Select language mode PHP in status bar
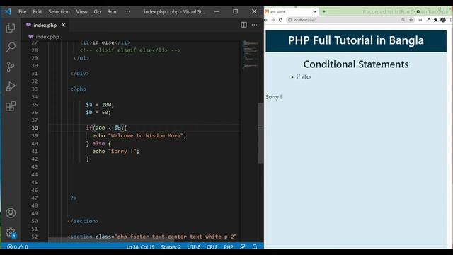The height and width of the screenshot is (255, 453). (228, 247)
